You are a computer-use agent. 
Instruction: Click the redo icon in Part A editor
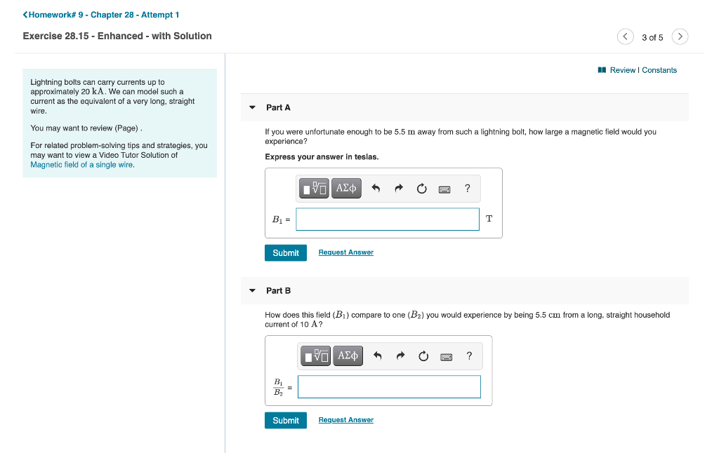point(399,188)
